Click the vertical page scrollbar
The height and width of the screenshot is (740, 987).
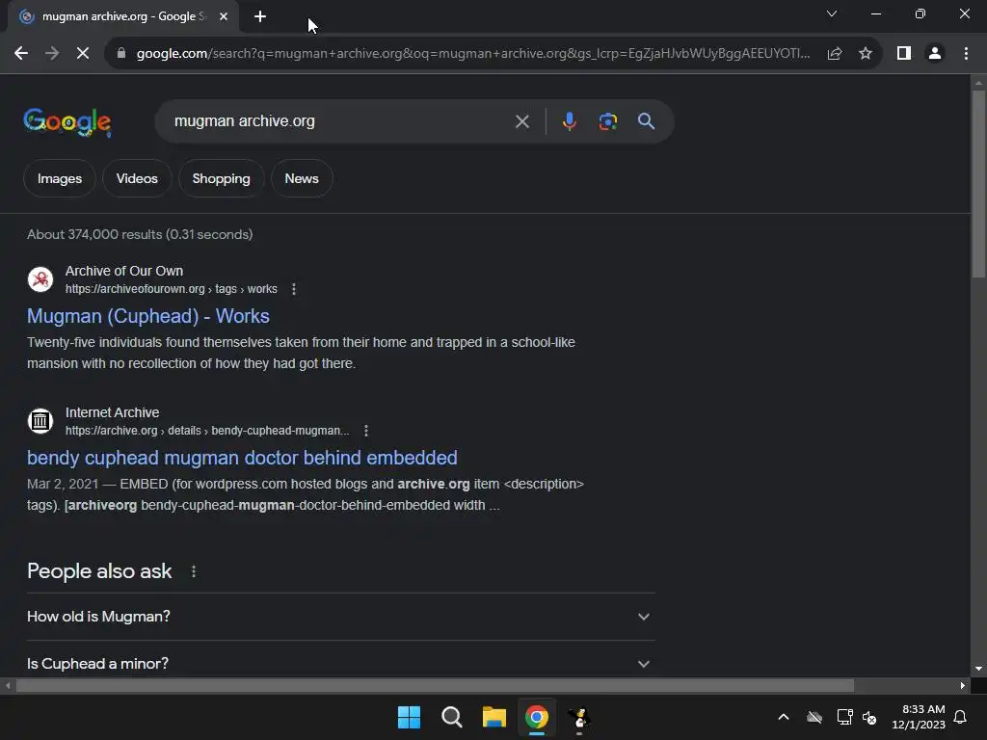coord(978,184)
